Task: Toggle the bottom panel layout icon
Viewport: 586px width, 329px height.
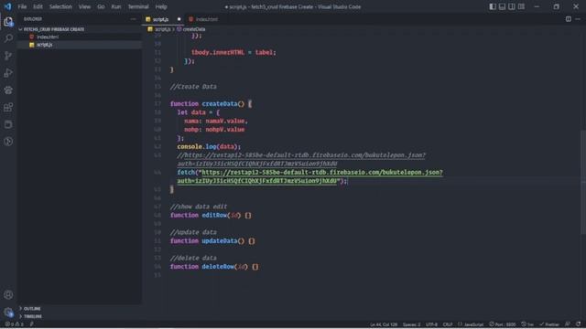Action: (x=502, y=6)
